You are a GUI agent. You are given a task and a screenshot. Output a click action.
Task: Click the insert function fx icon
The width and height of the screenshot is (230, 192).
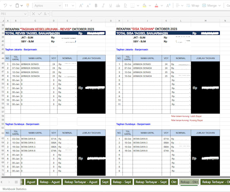(45, 14)
